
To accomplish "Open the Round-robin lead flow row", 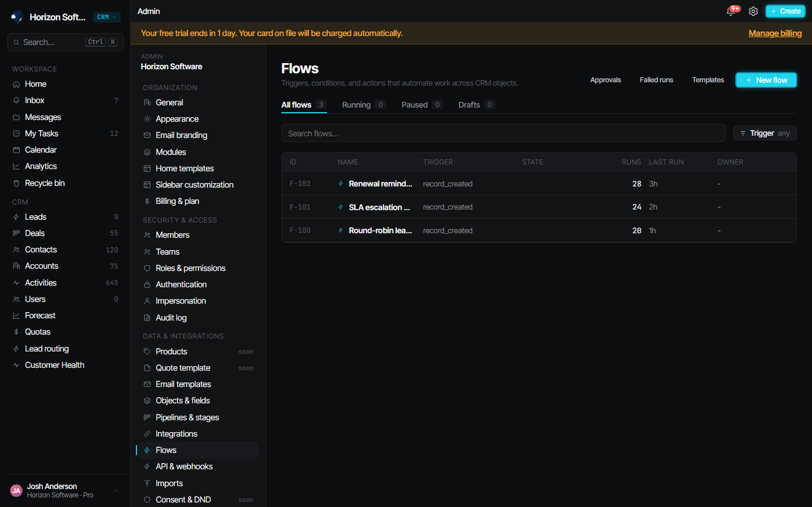I will click(x=539, y=230).
